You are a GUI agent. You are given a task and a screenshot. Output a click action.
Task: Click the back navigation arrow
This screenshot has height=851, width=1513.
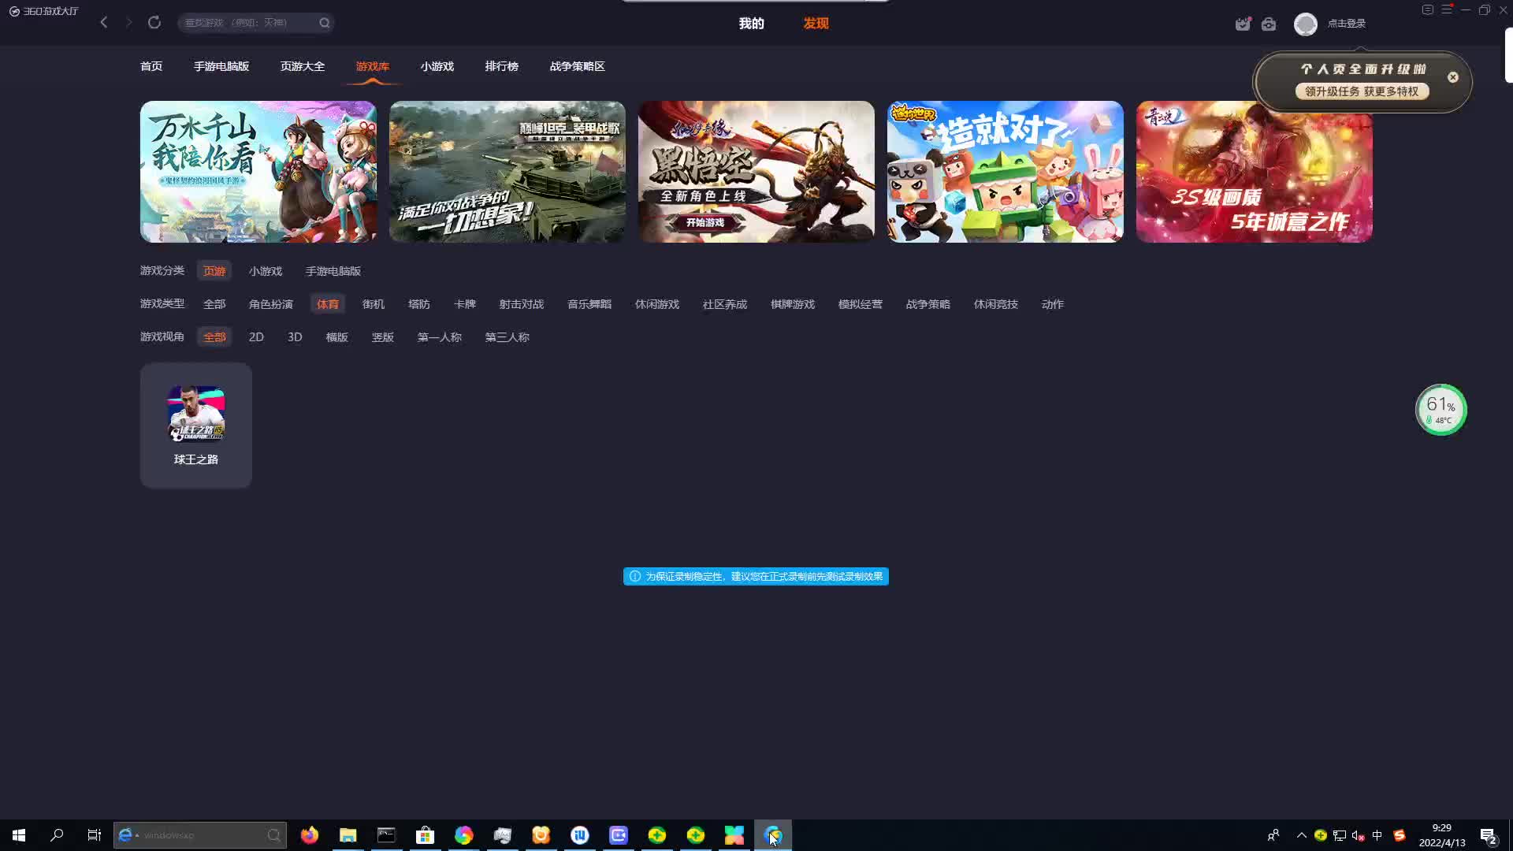(x=104, y=23)
